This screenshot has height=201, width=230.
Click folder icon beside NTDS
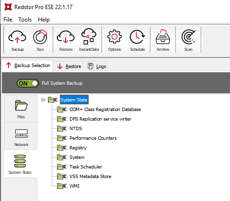coord(62,129)
